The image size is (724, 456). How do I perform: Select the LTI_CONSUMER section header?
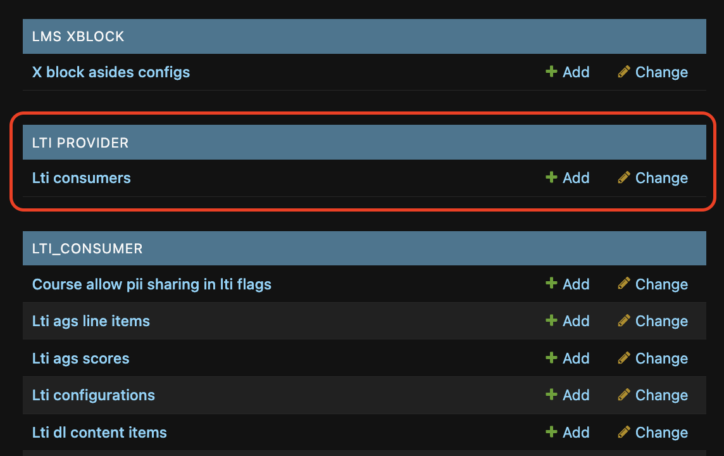365,248
